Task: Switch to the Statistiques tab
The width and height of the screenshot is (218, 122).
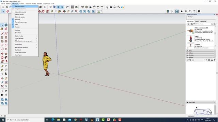Action: point(203,21)
